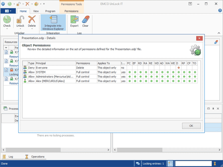
Task: Click Integrate into Windows Explorer button
Action: pos(53,23)
